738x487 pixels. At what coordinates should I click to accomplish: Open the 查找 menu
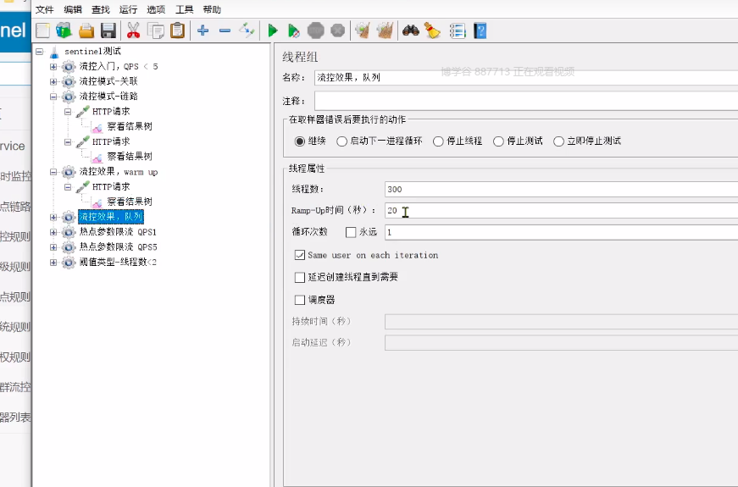click(x=100, y=9)
